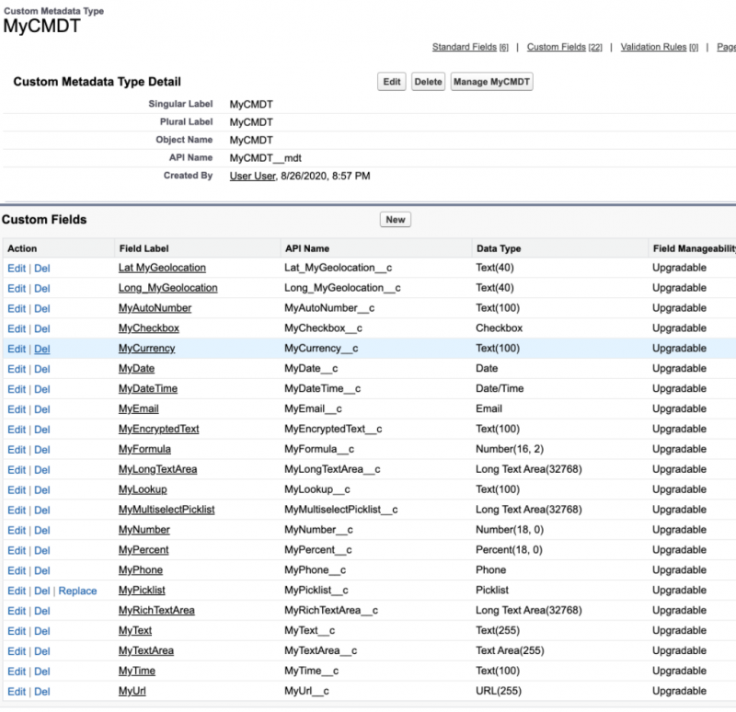736x712 pixels.
Task: Open the Long_MyGeolocation field
Action: point(168,288)
